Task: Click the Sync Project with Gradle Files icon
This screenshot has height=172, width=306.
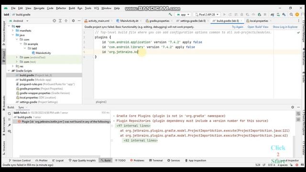Action: tap(273, 15)
